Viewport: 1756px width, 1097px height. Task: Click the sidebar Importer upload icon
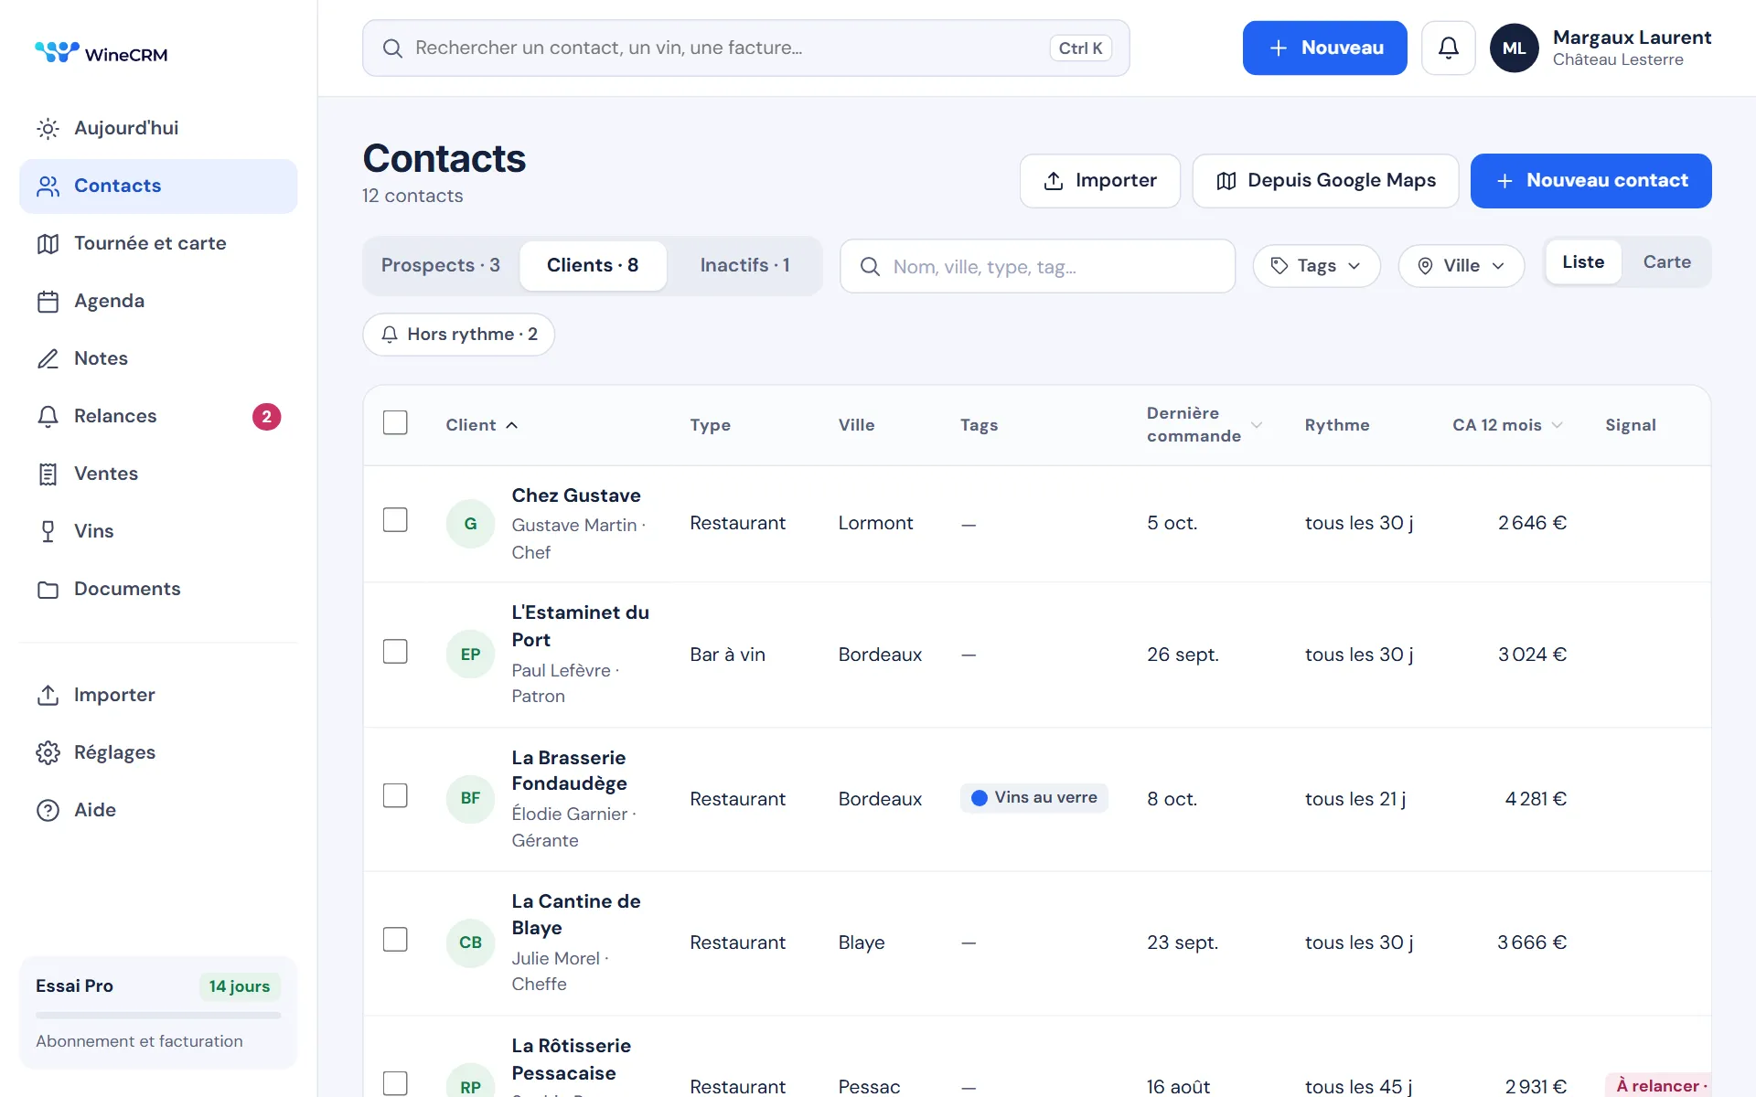[x=48, y=696]
